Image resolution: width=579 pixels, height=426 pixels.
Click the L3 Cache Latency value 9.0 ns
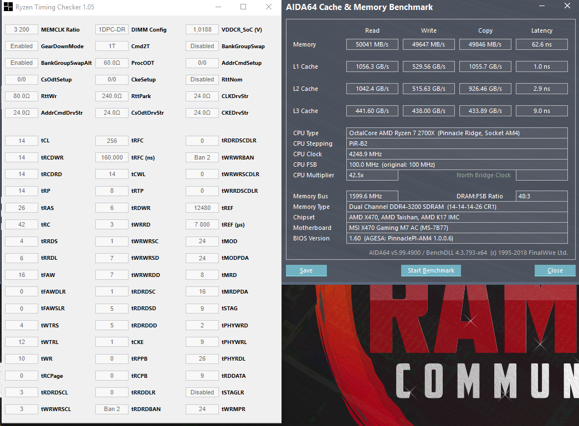542,111
